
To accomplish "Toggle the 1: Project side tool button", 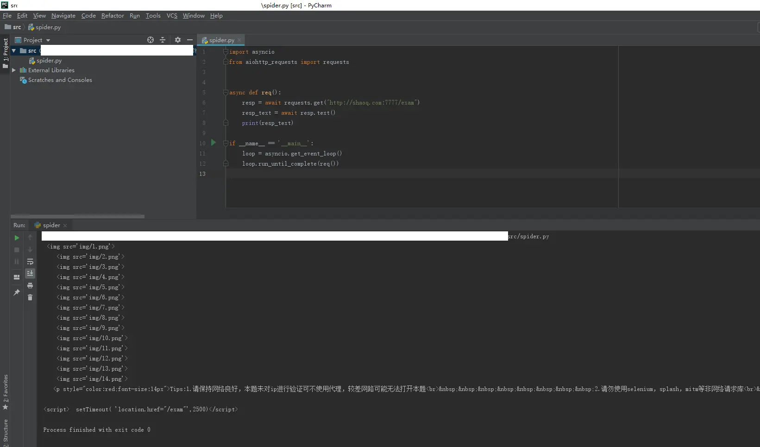I will [6, 53].
